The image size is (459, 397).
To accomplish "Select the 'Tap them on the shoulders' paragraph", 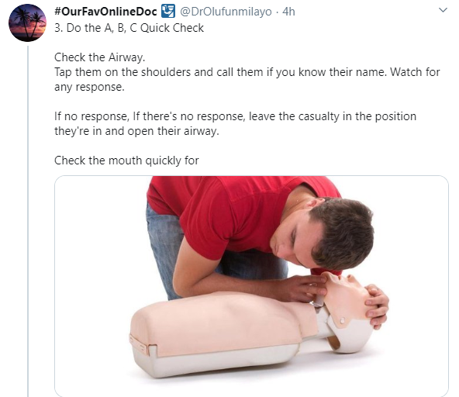I will [x=247, y=79].
